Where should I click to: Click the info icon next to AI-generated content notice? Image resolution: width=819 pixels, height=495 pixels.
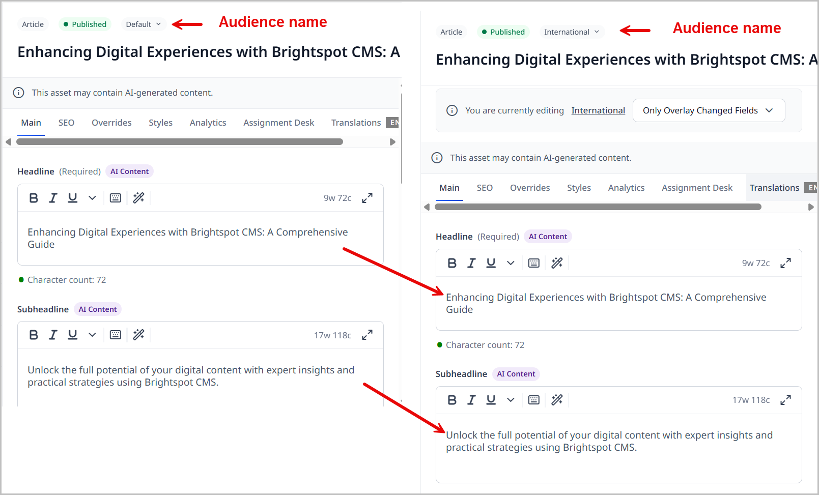(18, 93)
